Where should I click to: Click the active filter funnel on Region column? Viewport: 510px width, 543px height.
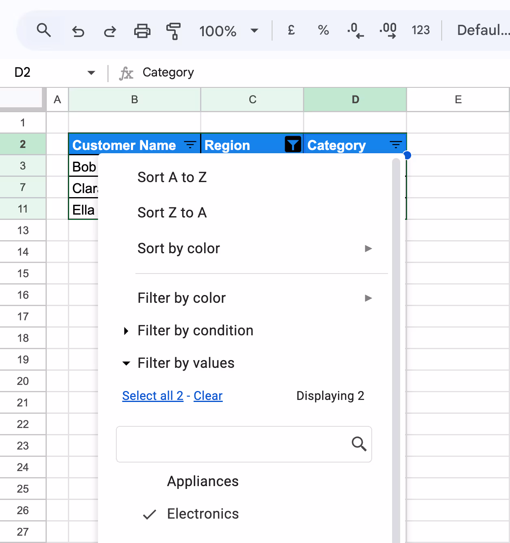pyautogui.click(x=292, y=144)
